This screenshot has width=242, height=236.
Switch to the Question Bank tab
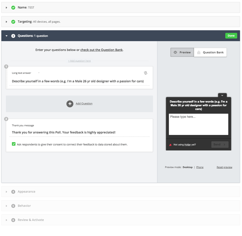point(210,52)
